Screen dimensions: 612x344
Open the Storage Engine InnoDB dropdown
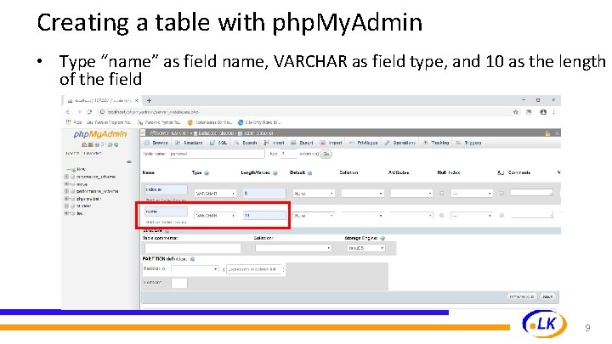click(x=366, y=248)
